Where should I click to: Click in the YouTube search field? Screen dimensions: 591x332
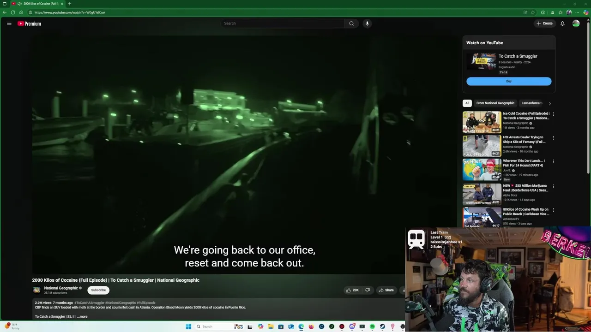(x=283, y=24)
